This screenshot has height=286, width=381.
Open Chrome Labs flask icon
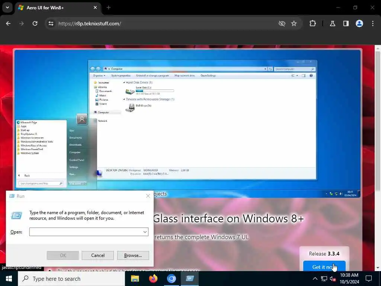(333, 23)
